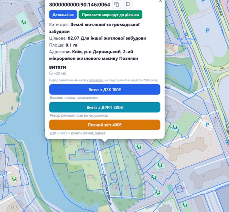Viewport: 229px width, 212px height.
Task: Click Прокласти маршрут до ділянки button
Action: (x=110, y=14)
